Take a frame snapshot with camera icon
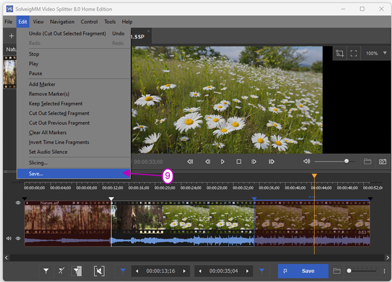 point(383,162)
